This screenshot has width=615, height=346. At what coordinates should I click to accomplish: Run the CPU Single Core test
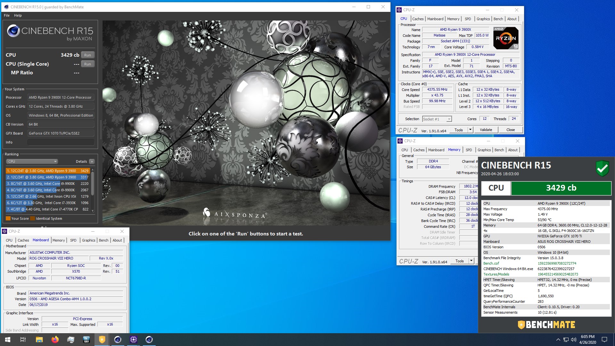pyautogui.click(x=87, y=64)
